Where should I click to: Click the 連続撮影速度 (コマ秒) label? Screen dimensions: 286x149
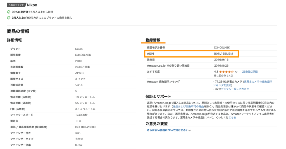click(23, 91)
